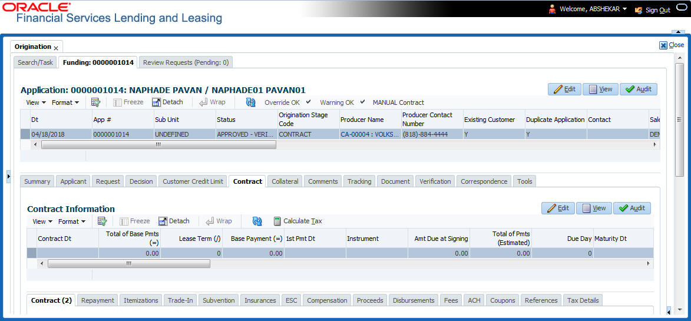Close the Origination tab with its x icon
This screenshot has width=691, height=321.
[56, 48]
